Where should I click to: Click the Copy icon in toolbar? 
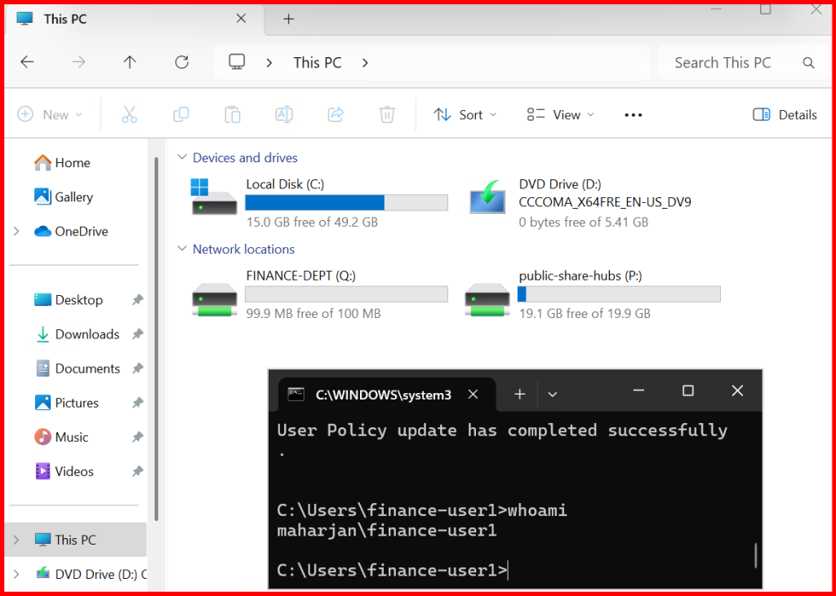181,115
